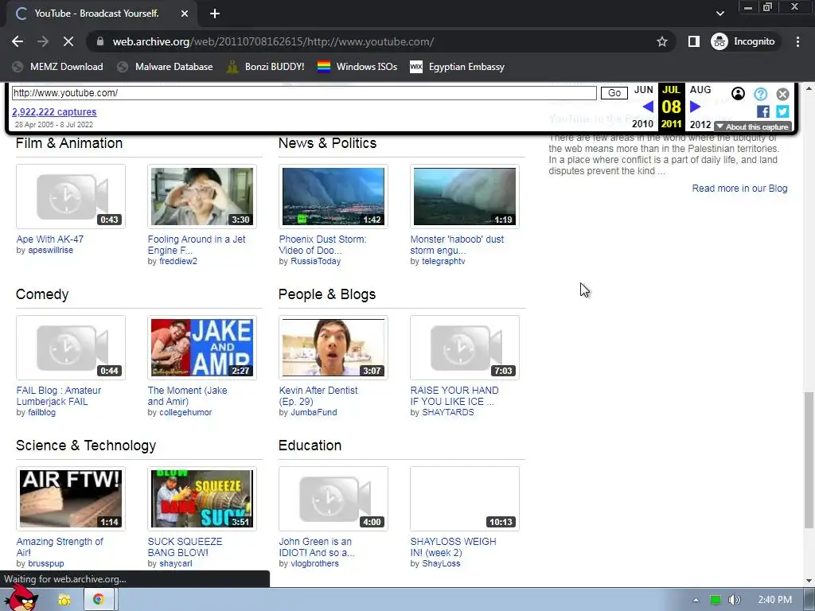Screen dimensions: 815x611
Task: Visit the collegehumor channel link
Action: click(x=185, y=413)
